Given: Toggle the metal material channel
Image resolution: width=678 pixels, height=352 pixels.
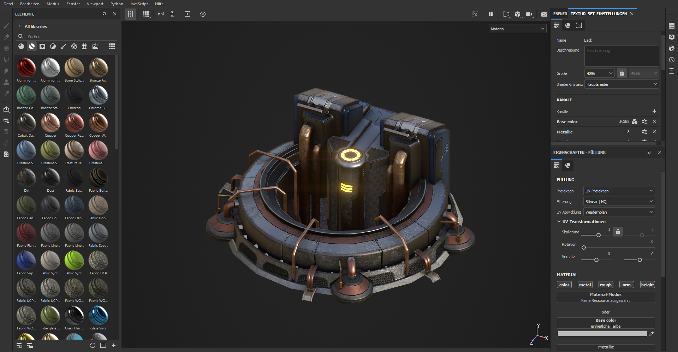Looking at the screenshot, I should point(585,285).
